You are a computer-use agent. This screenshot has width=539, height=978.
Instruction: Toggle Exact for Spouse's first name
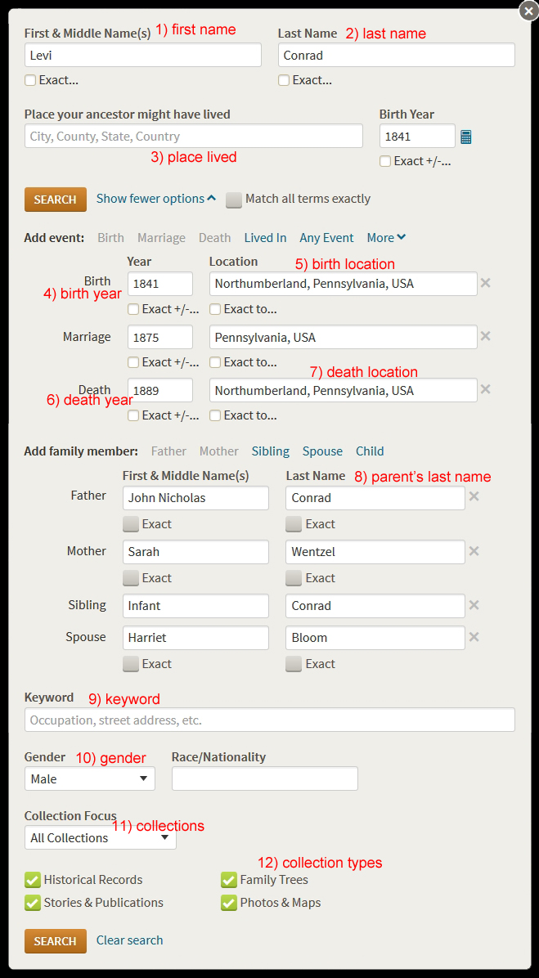[x=130, y=664]
